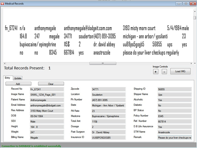The width and height of the screenshot is (197, 148).
Task: Click the Clear button
Action: click(x=51, y=84)
